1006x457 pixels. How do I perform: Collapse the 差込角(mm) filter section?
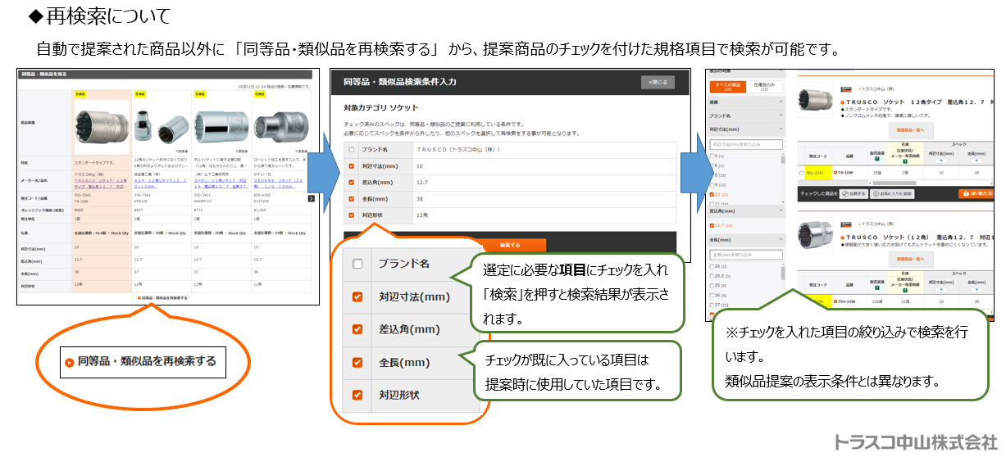point(745,210)
